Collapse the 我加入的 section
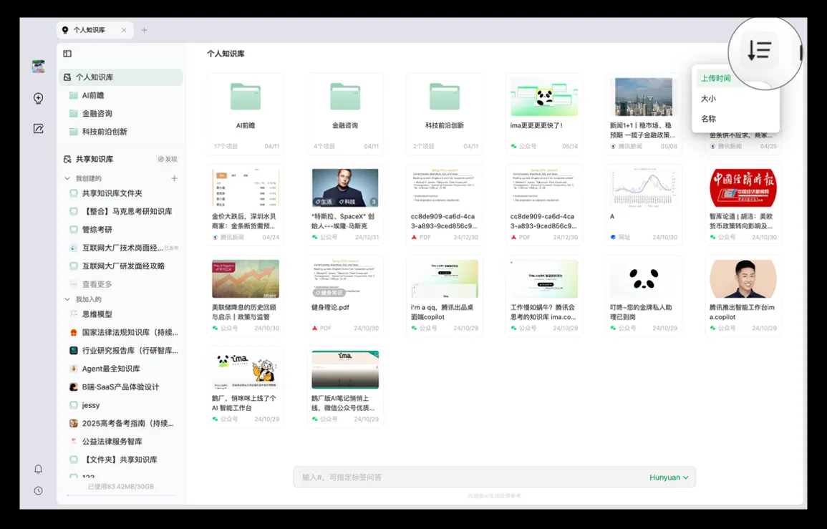The width and height of the screenshot is (827, 529). [x=68, y=299]
